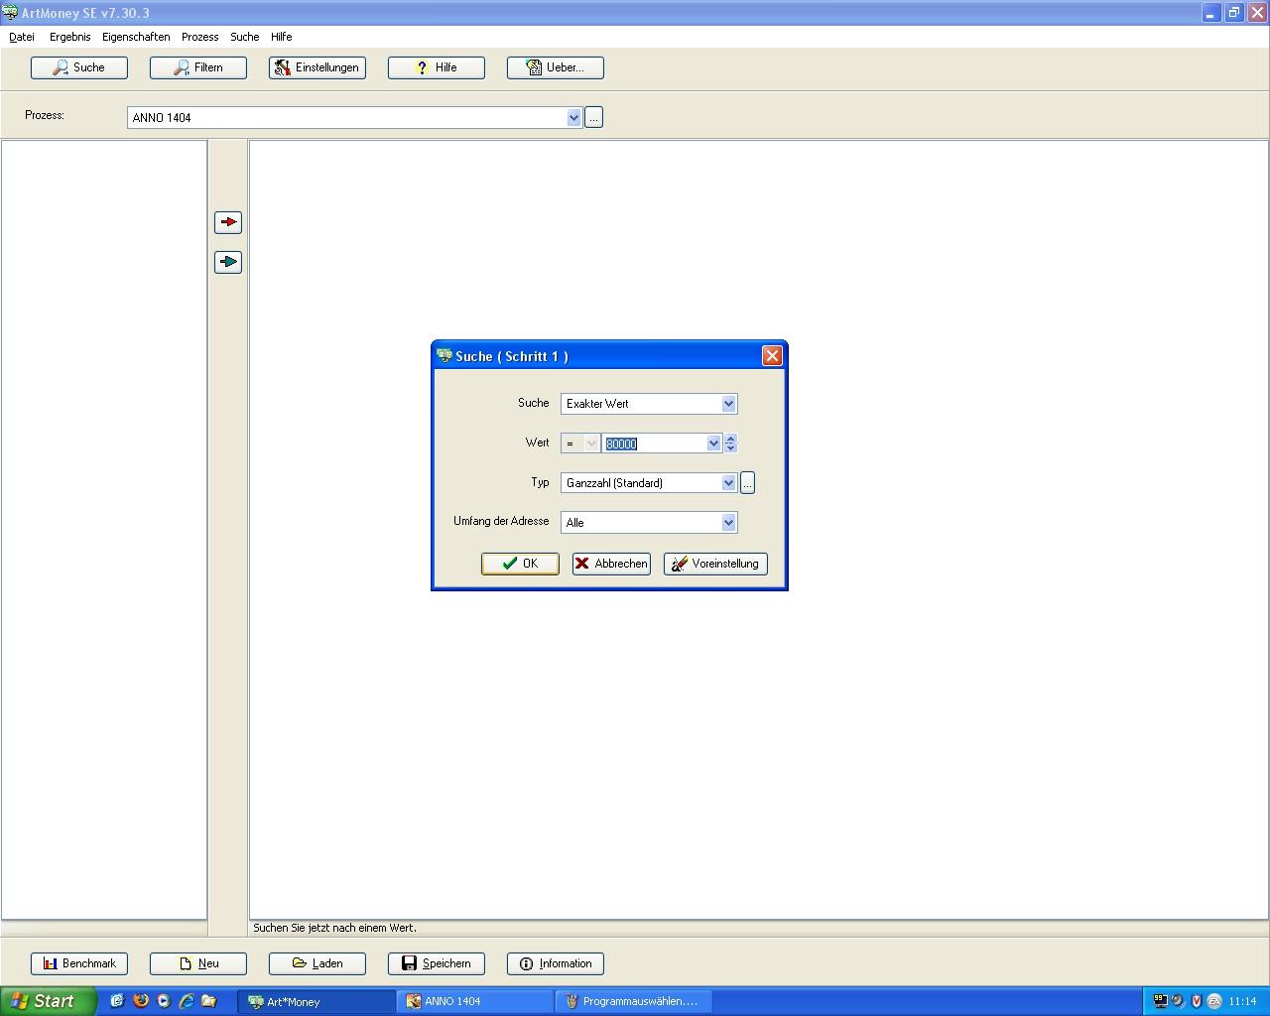Click the Speichern button
The image size is (1270, 1016).
click(437, 963)
